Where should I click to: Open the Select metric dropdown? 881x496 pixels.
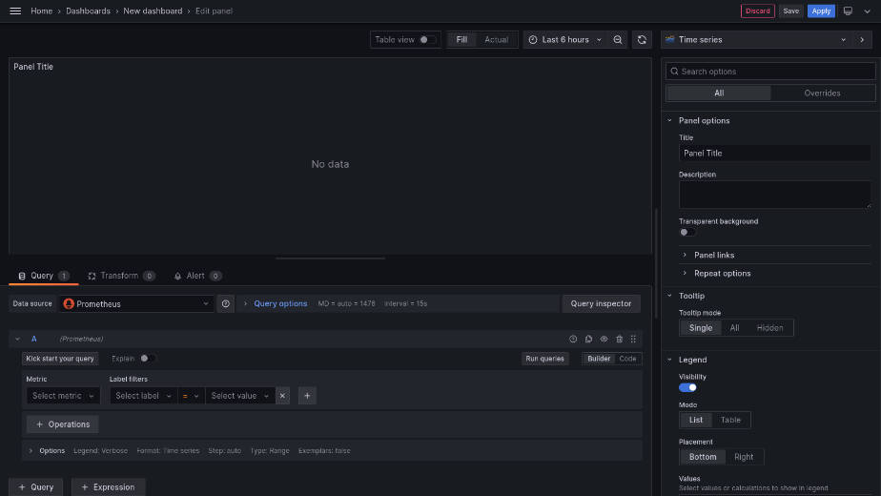click(x=63, y=396)
